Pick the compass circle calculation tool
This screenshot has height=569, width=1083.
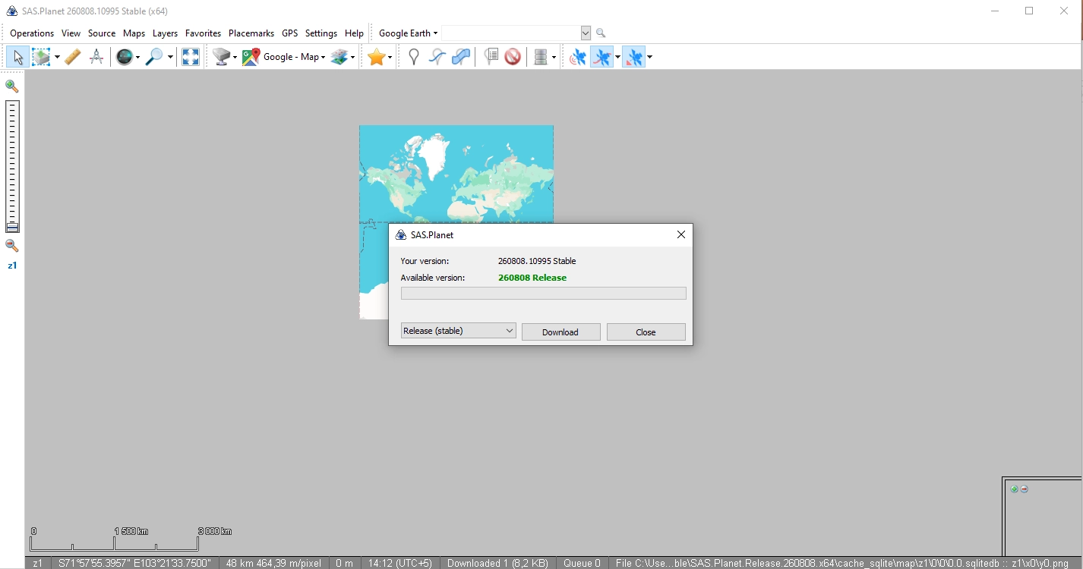point(96,57)
